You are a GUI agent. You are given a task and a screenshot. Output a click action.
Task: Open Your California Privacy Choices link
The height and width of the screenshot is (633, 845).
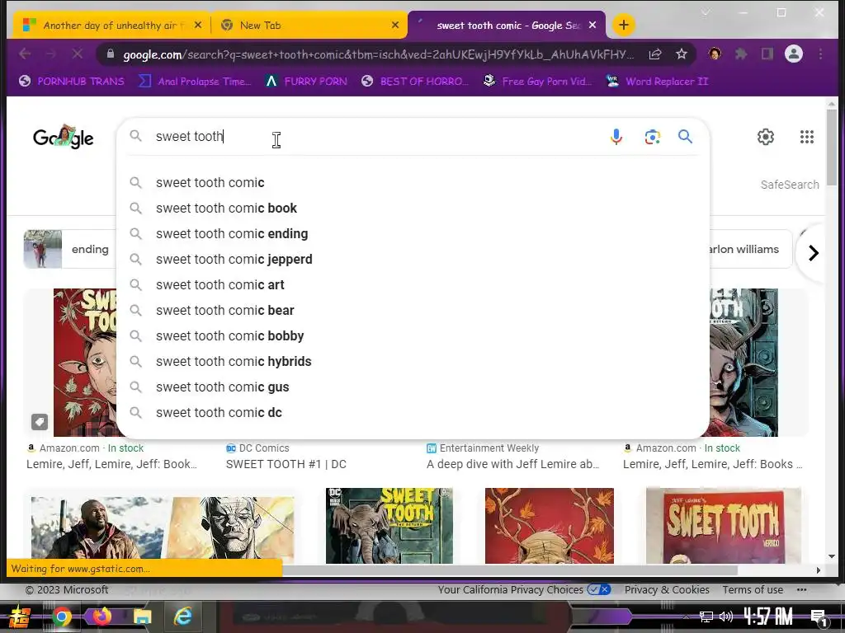(523, 590)
